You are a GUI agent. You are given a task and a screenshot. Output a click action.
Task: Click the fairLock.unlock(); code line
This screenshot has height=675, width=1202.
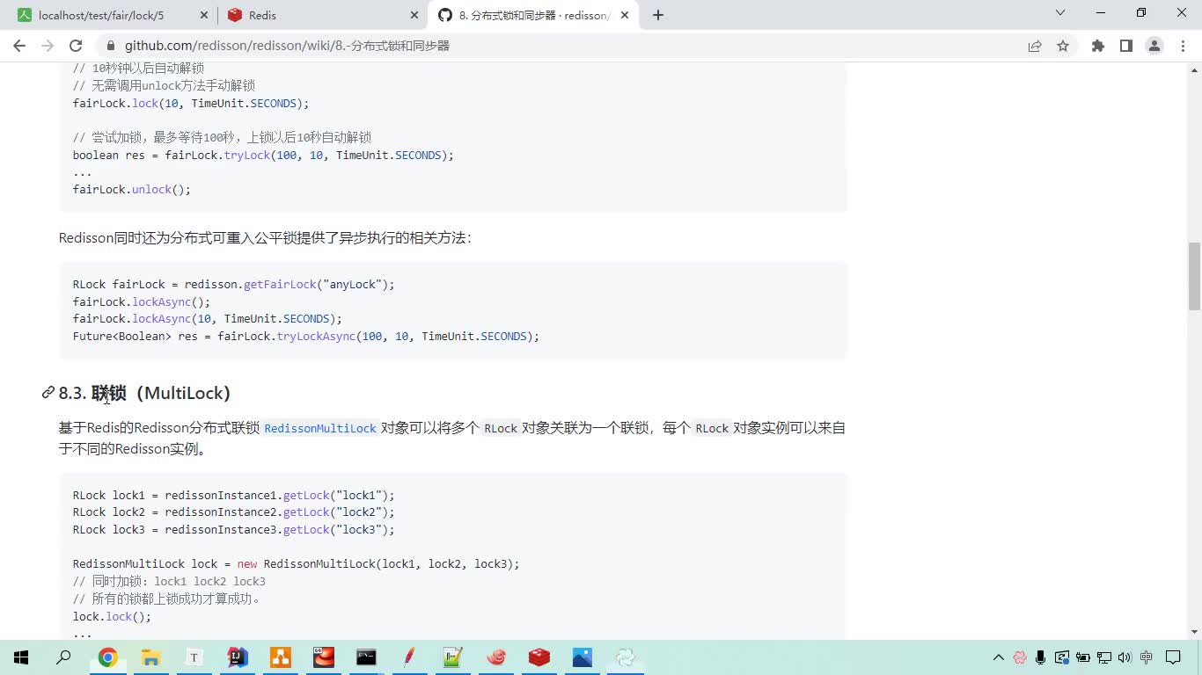pyautogui.click(x=132, y=190)
